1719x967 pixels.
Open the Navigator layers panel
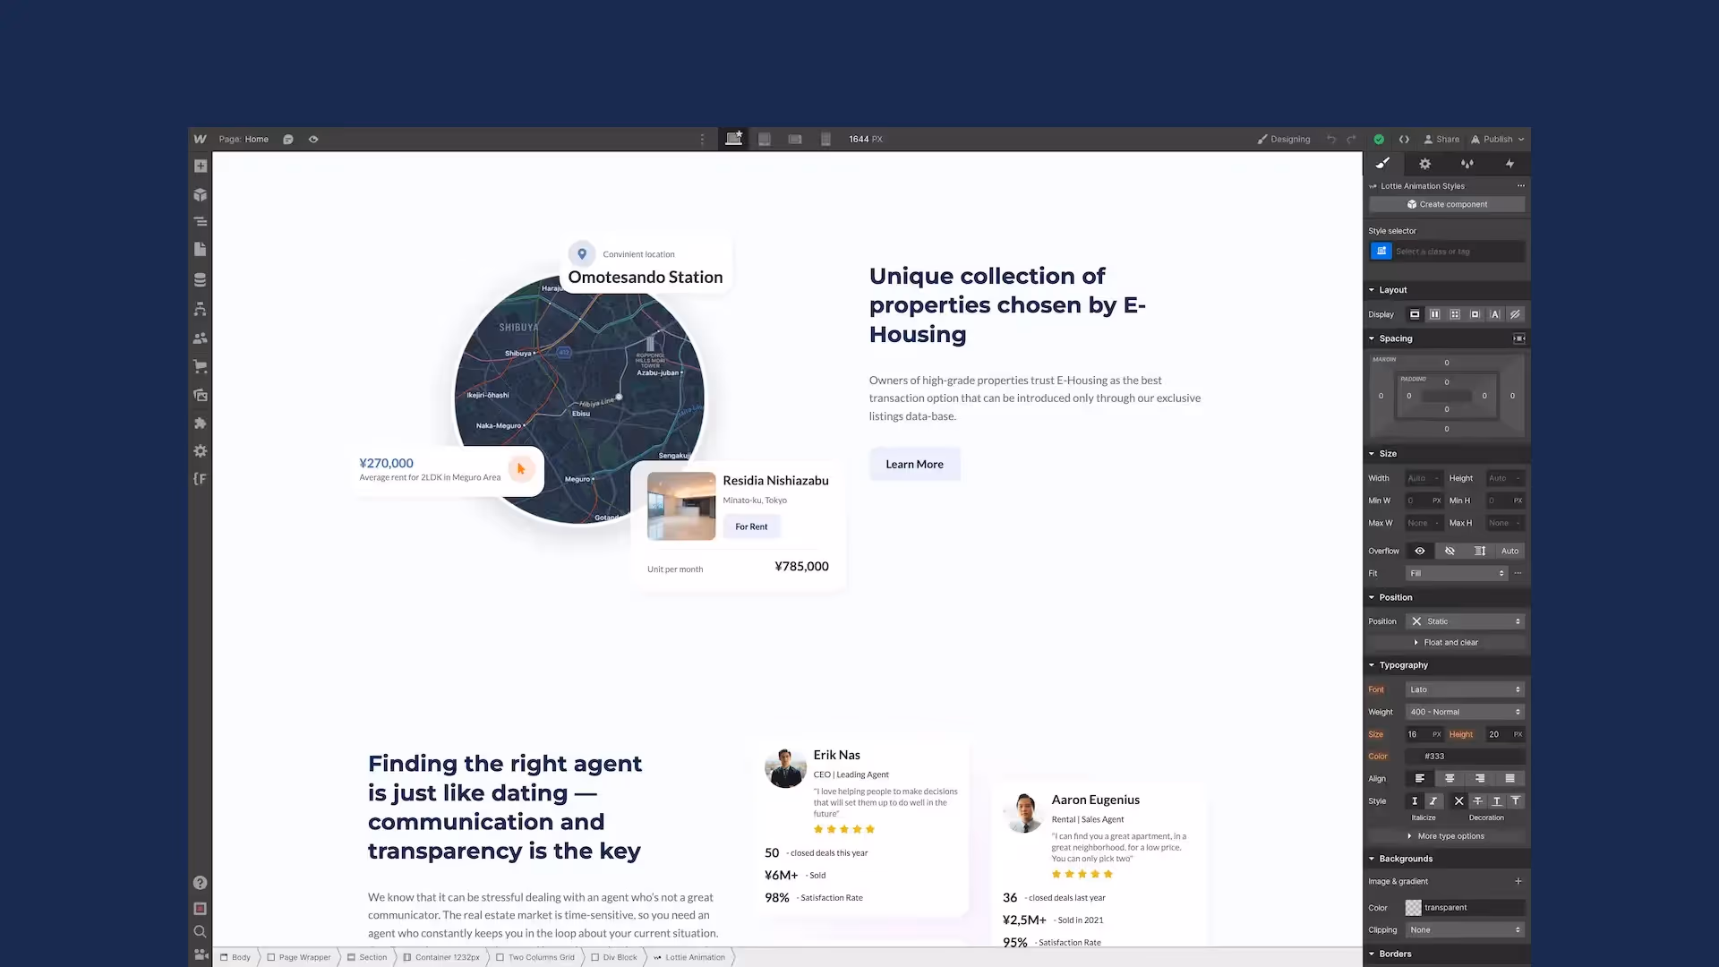coord(201,221)
